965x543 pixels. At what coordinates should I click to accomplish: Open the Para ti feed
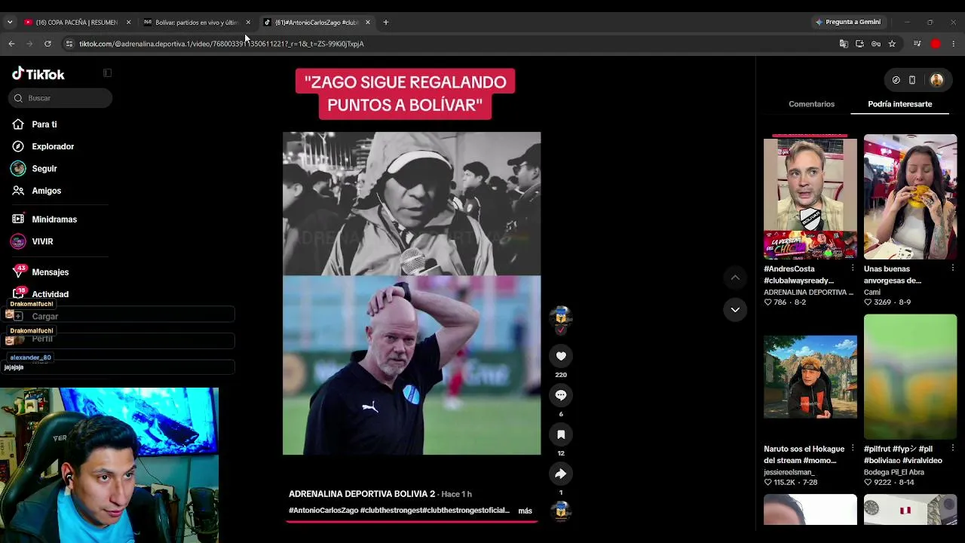click(x=44, y=124)
